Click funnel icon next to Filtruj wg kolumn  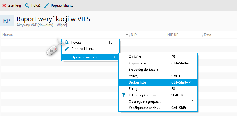click(x=124, y=95)
